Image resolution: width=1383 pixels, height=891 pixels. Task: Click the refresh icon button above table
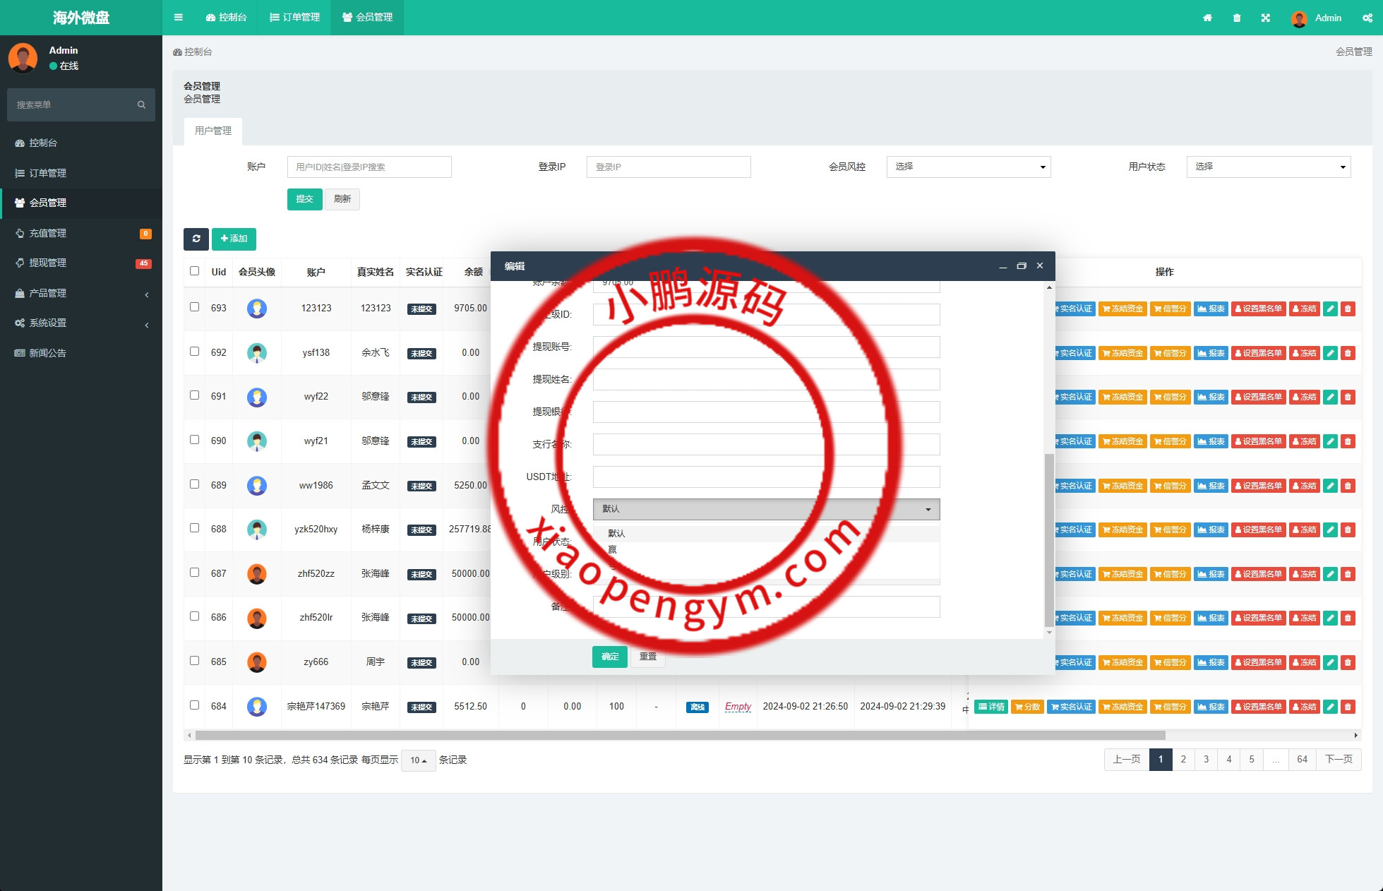(196, 239)
